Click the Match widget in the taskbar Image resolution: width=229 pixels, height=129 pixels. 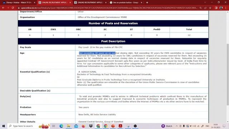click(167, 126)
